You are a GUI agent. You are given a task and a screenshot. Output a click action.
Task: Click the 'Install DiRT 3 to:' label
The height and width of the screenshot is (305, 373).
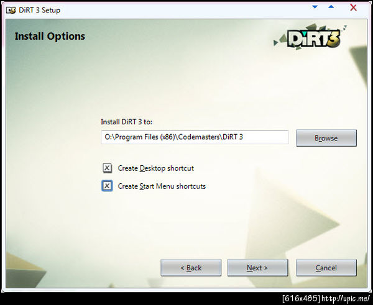(126, 122)
